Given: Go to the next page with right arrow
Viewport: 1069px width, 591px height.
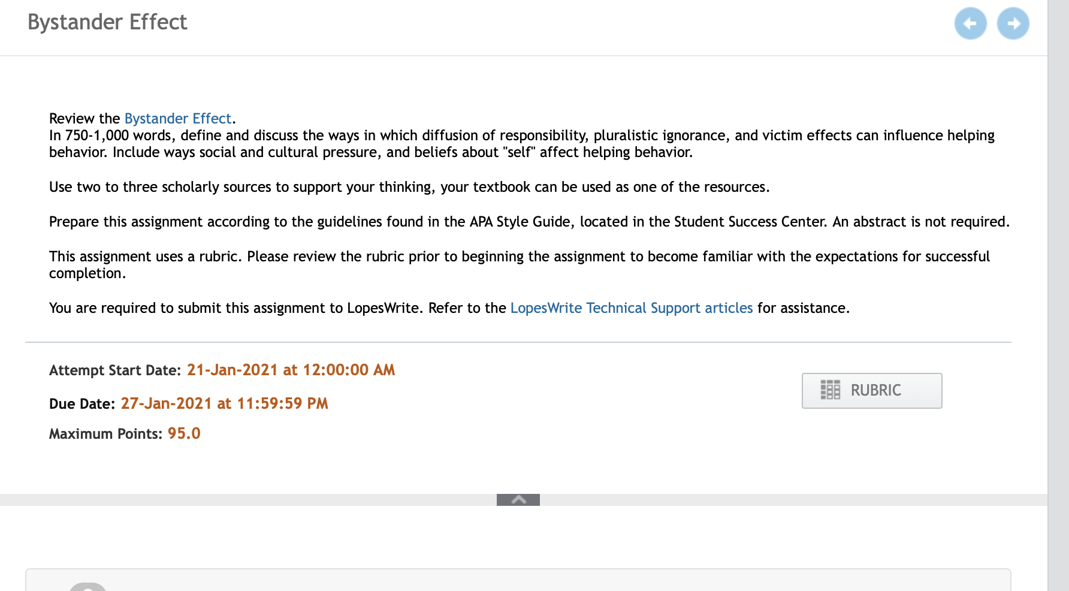Looking at the screenshot, I should 1013,23.
